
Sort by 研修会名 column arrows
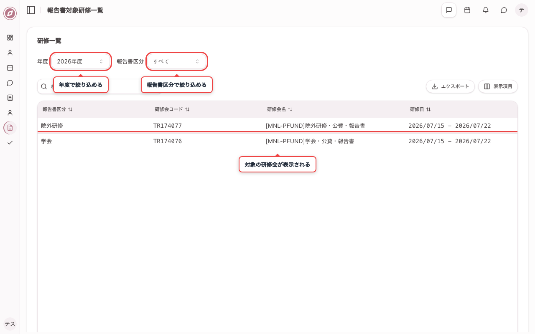(x=290, y=109)
